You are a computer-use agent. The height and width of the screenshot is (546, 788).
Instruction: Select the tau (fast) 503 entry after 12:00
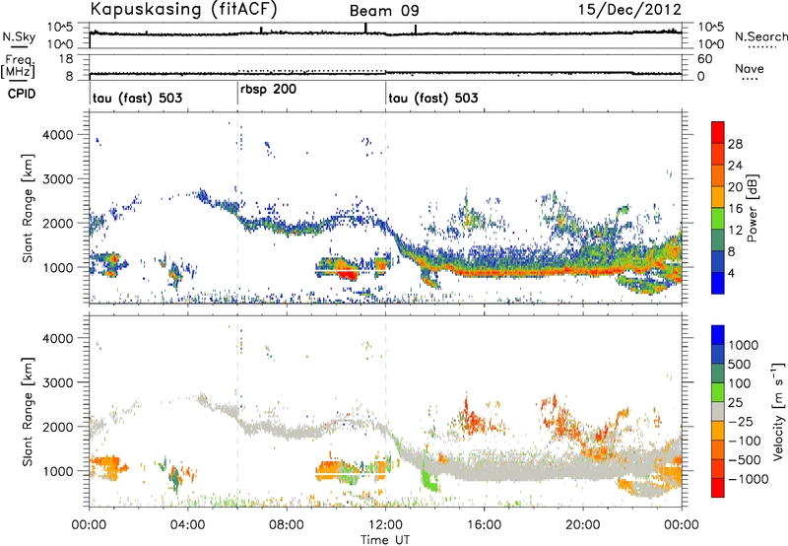tap(433, 98)
